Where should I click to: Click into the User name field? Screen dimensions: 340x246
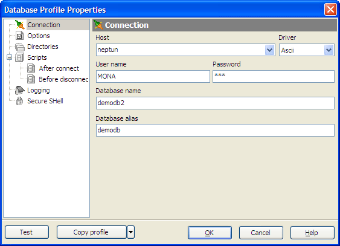pyautogui.click(x=153, y=76)
